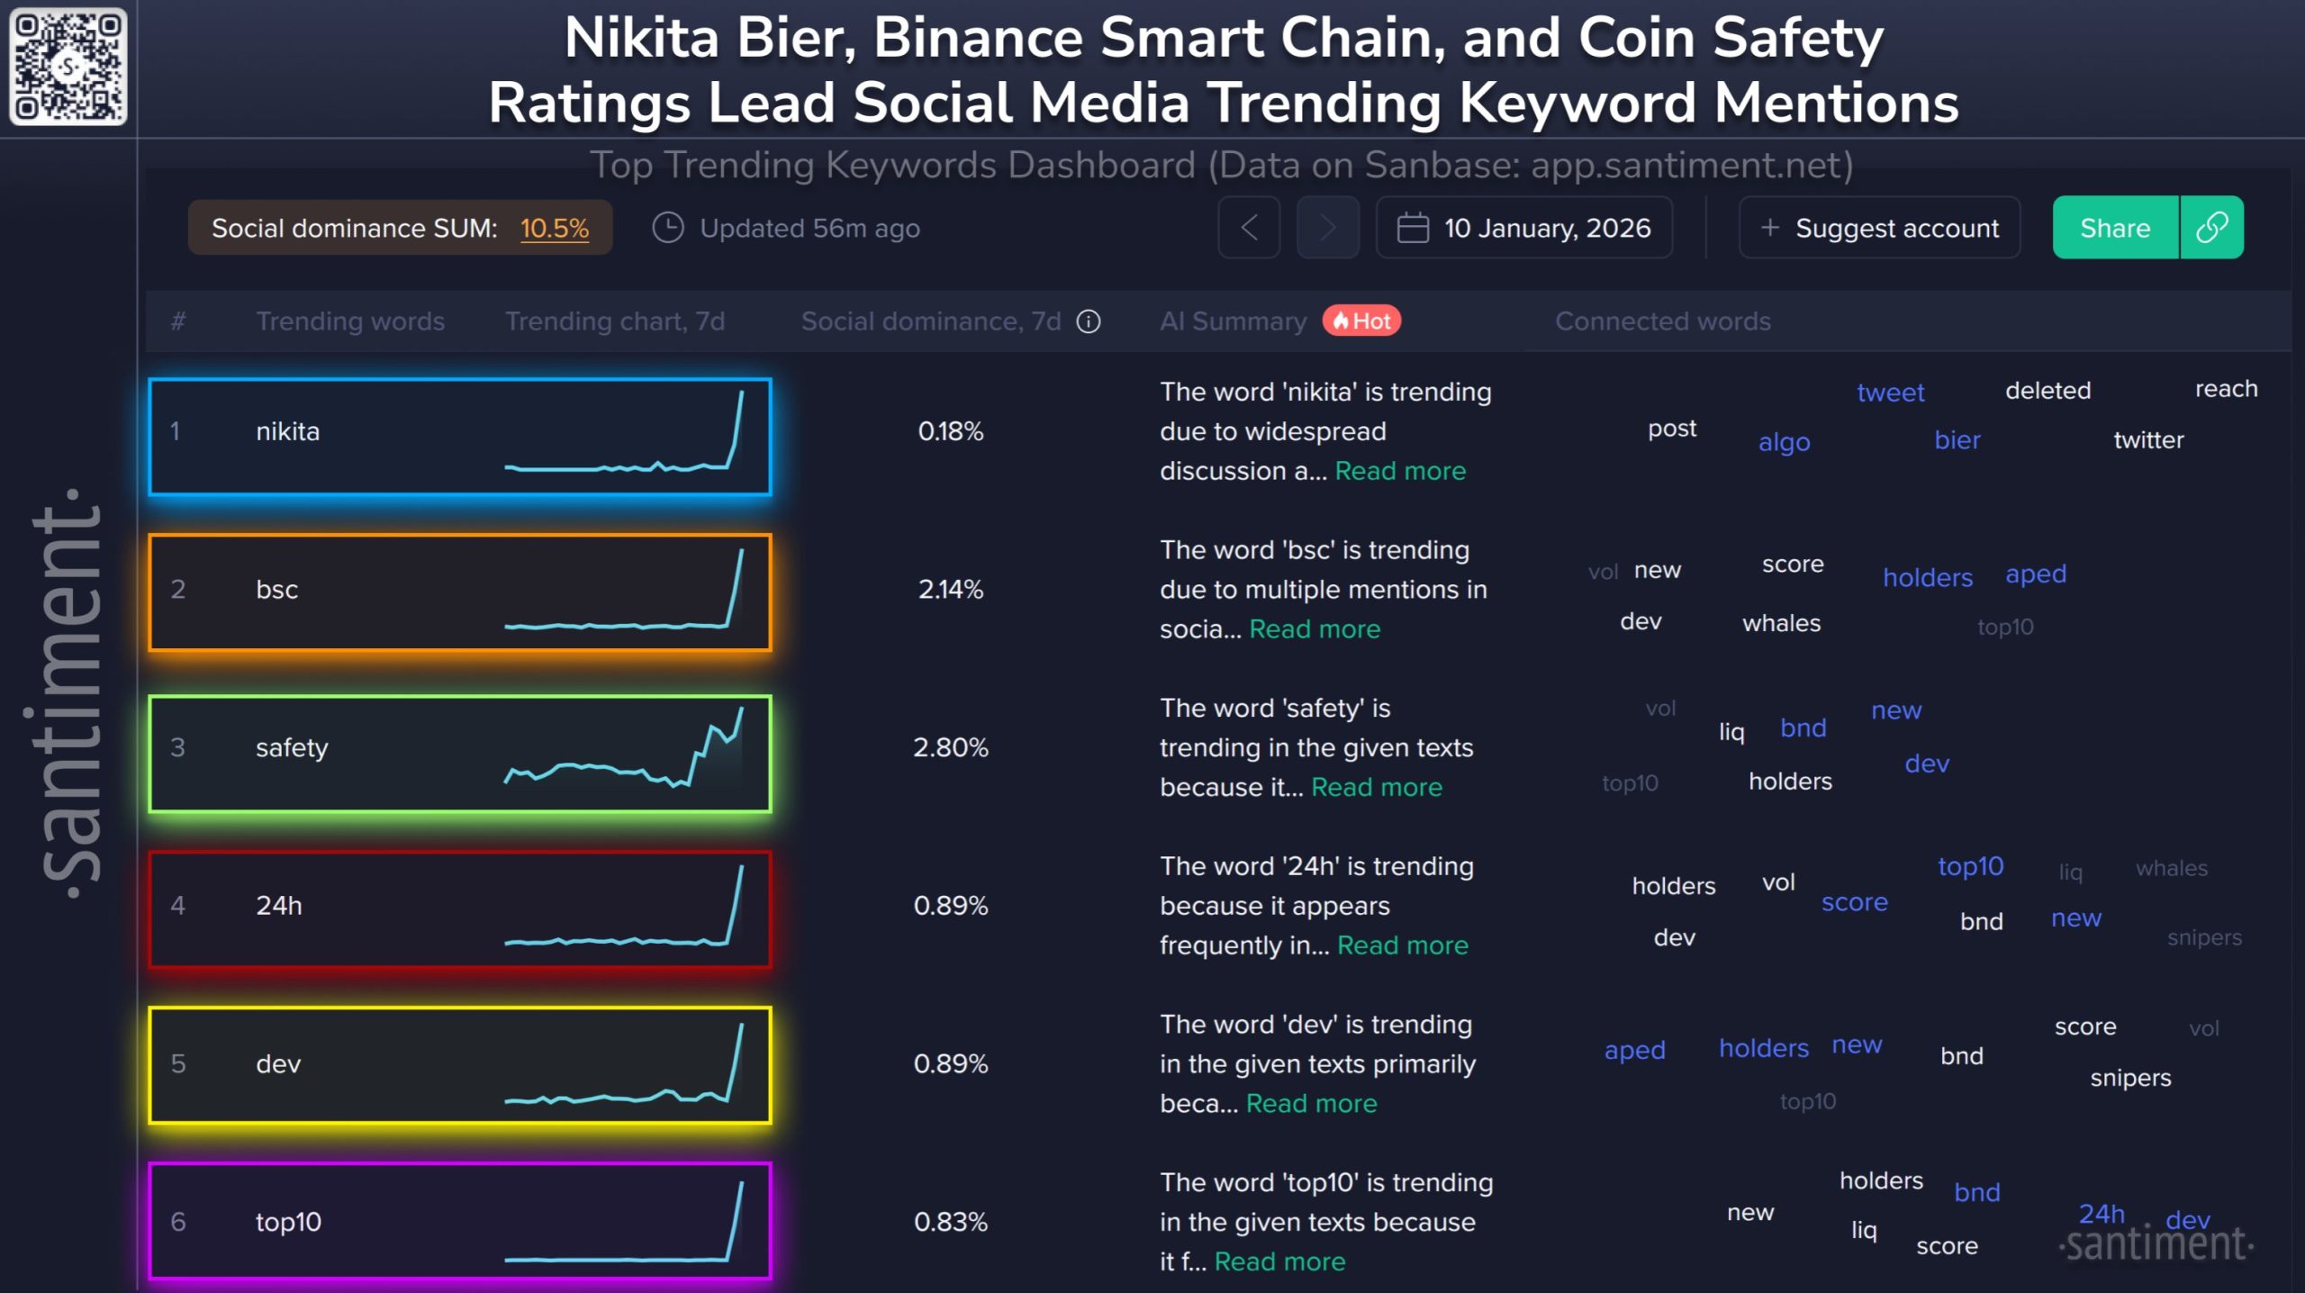Click the Trending words column header

pos(350,321)
